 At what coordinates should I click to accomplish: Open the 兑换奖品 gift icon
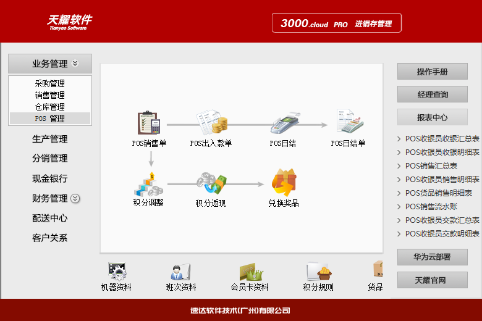[284, 183]
